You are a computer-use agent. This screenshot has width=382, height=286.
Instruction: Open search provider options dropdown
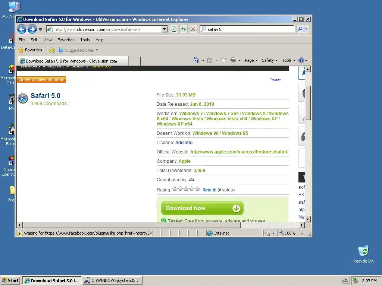click(x=307, y=29)
